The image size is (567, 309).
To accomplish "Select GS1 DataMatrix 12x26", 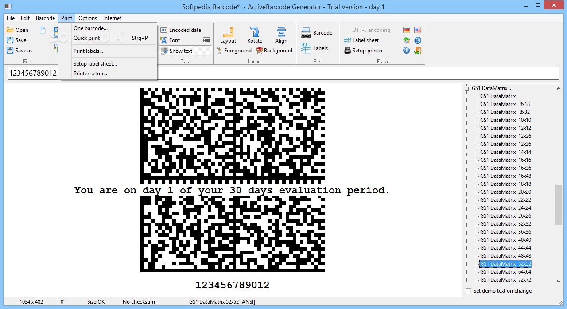I will coord(506,136).
